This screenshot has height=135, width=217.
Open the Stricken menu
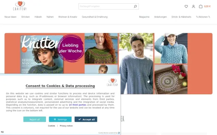25,17
